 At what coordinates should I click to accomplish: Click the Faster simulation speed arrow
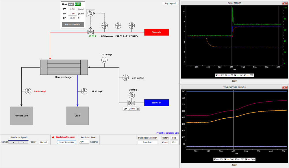pyautogui.click(x=23, y=142)
